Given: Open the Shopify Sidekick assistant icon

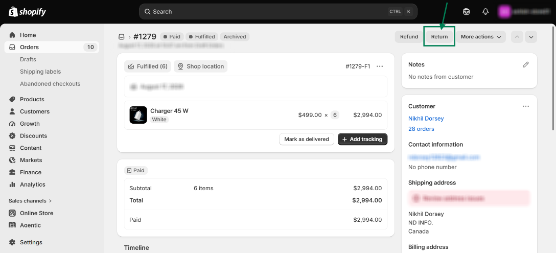Looking at the screenshot, I should 466,12.
